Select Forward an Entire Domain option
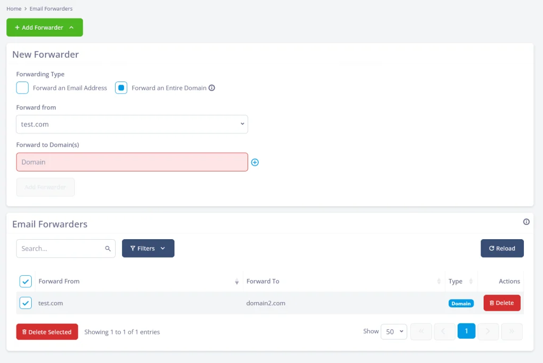Image resolution: width=543 pixels, height=363 pixels. [x=121, y=88]
